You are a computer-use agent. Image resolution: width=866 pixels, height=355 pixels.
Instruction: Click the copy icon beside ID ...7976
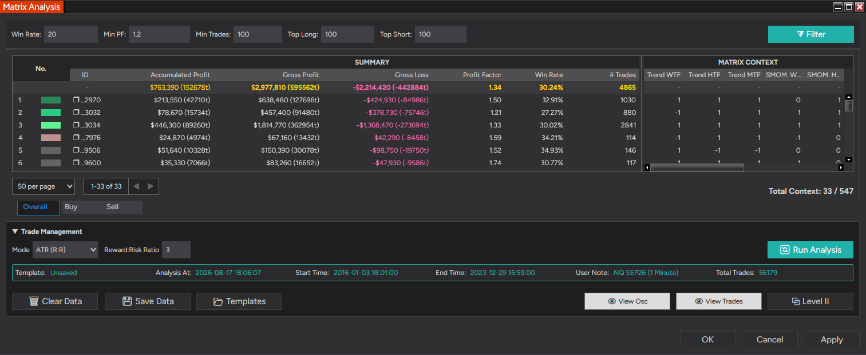pos(76,138)
